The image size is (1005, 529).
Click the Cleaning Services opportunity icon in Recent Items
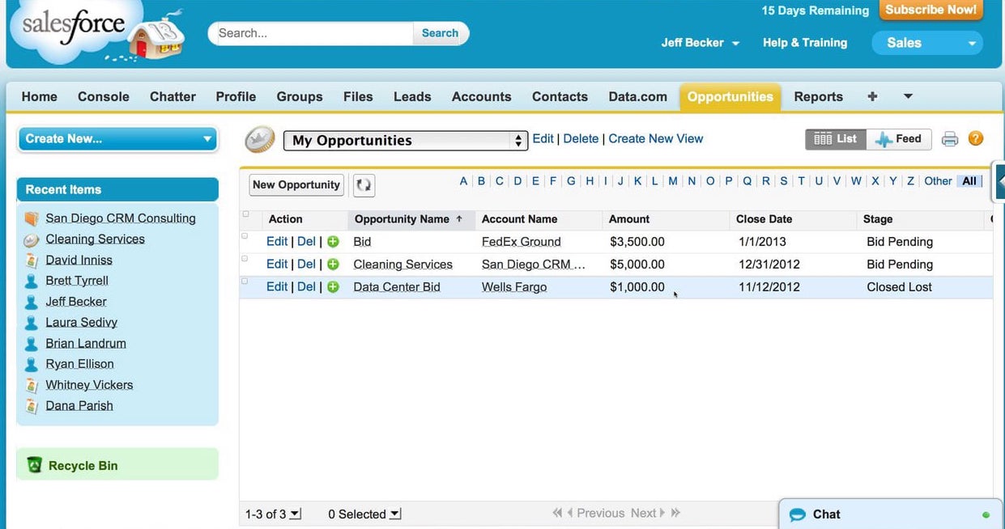(32, 239)
